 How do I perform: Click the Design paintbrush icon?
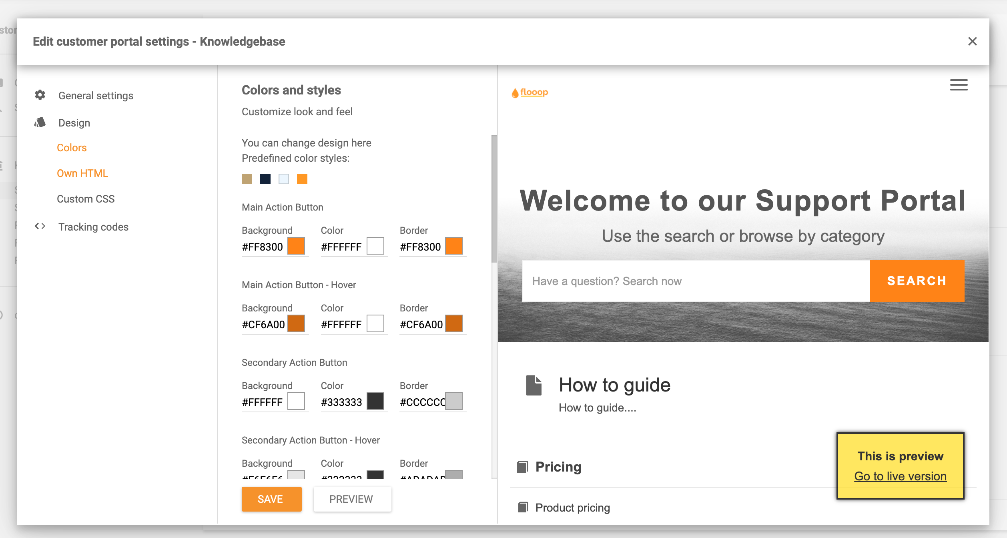pyautogui.click(x=41, y=122)
